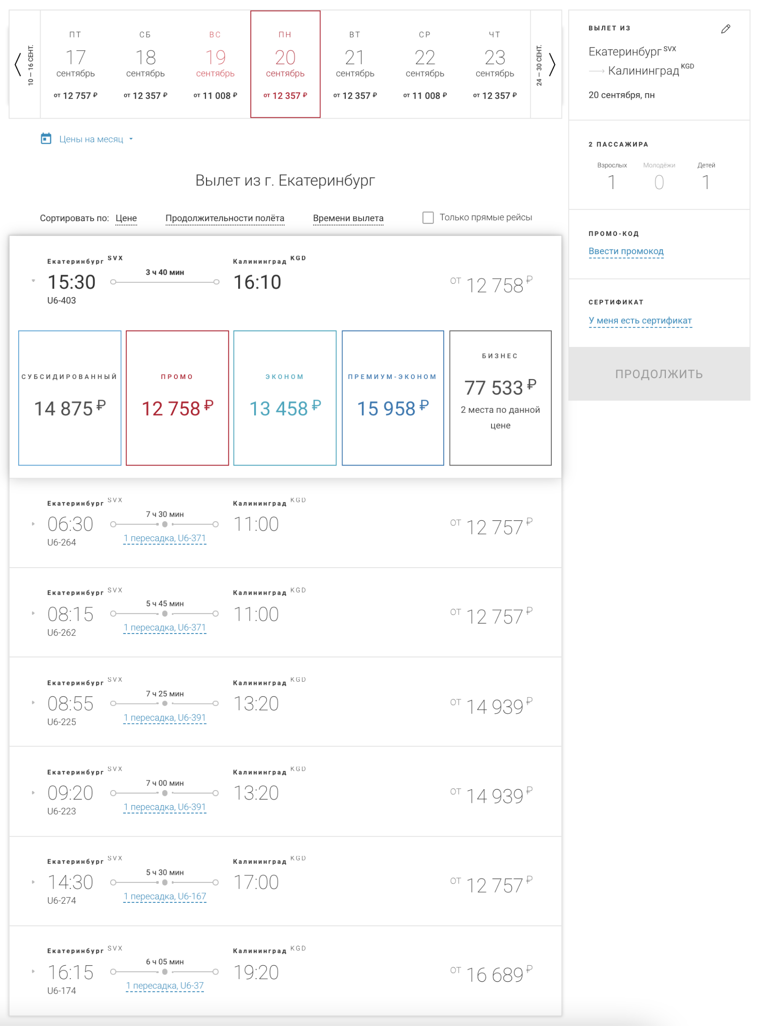Choose the Субсидированный fare 14 875 ₽

70,398
